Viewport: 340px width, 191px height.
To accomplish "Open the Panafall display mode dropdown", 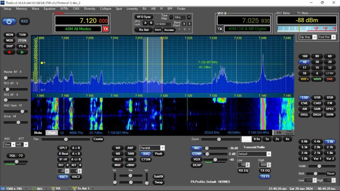I will pos(162,148).
